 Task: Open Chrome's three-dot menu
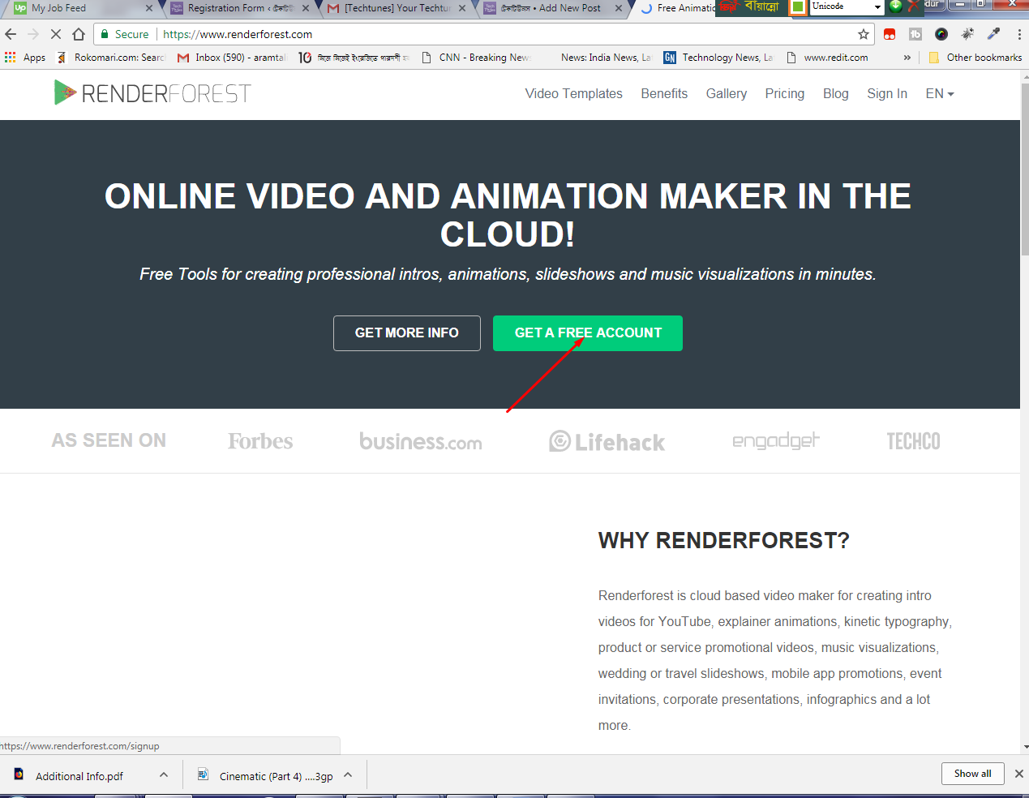click(x=1018, y=34)
